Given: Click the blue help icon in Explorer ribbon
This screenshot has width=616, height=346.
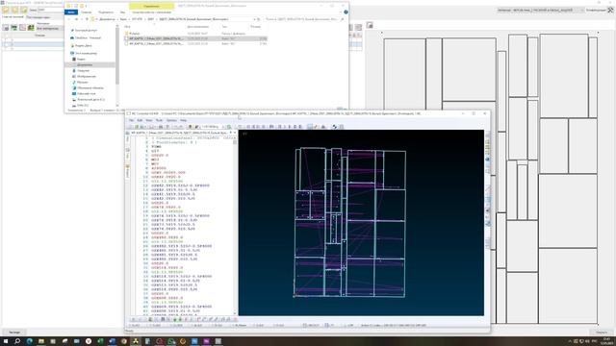Looking at the screenshot, I should click(x=346, y=12).
